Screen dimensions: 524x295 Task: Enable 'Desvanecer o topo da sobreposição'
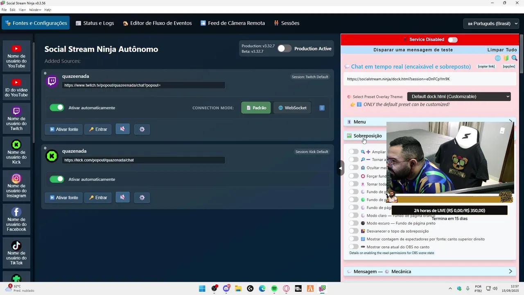(x=354, y=231)
